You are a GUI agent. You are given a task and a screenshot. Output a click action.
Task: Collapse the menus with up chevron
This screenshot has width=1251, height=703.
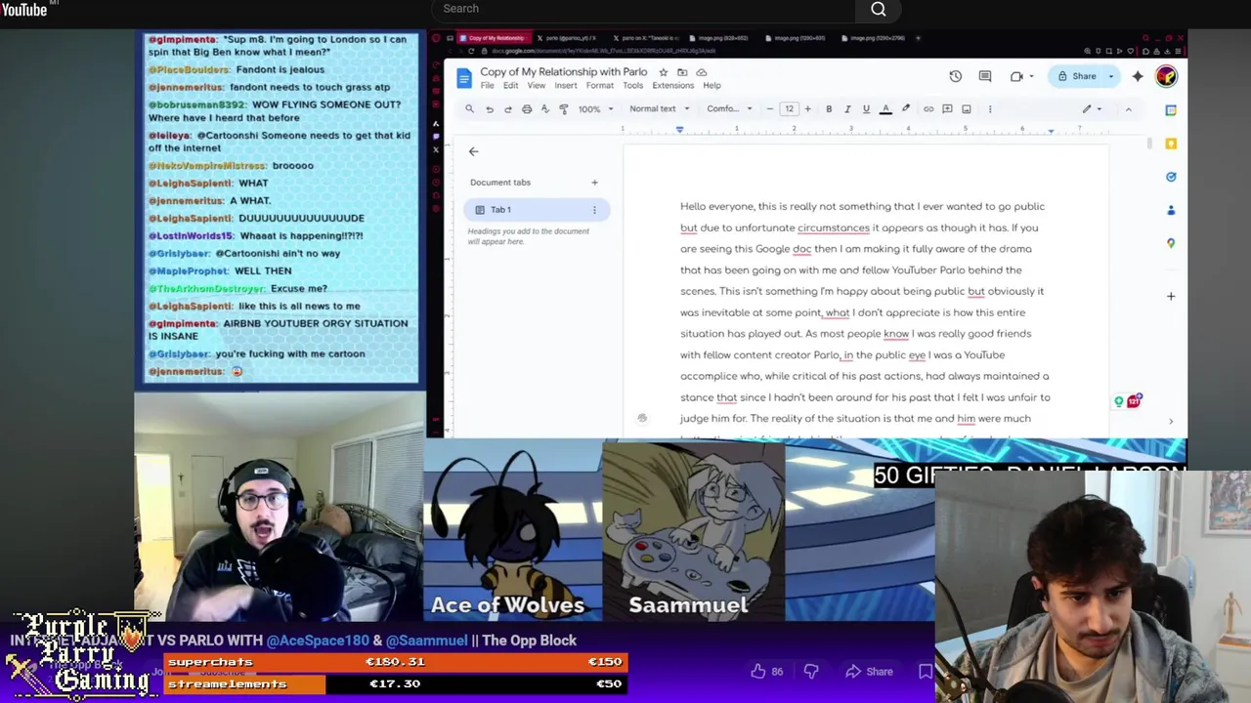pyautogui.click(x=1128, y=109)
